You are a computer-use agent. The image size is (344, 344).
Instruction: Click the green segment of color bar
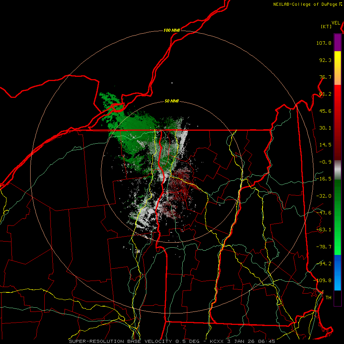tap(338, 217)
